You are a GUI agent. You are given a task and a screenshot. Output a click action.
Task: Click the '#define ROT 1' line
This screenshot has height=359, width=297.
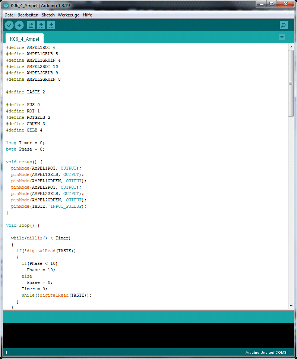click(23, 111)
